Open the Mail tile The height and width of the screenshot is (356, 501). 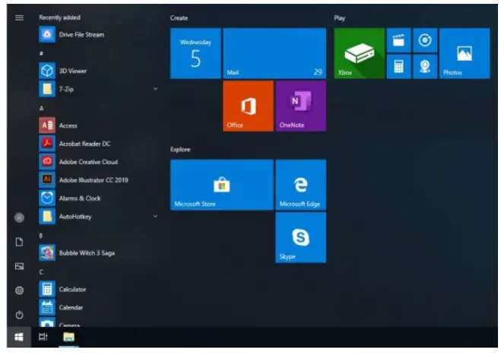(274, 53)
